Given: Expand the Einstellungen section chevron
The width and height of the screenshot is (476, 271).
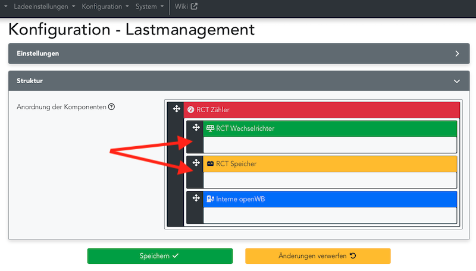Looking at the screenshot, I should pyautogui.click(x=457, y=53).
